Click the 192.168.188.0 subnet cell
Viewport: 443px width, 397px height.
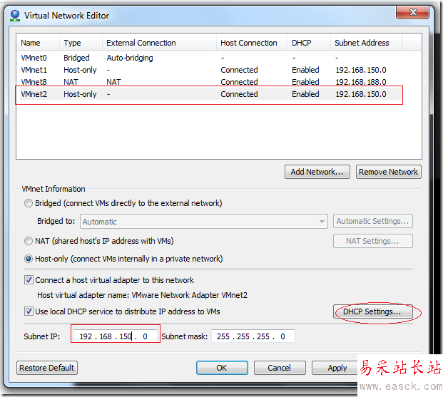click(x=361, y=82)
